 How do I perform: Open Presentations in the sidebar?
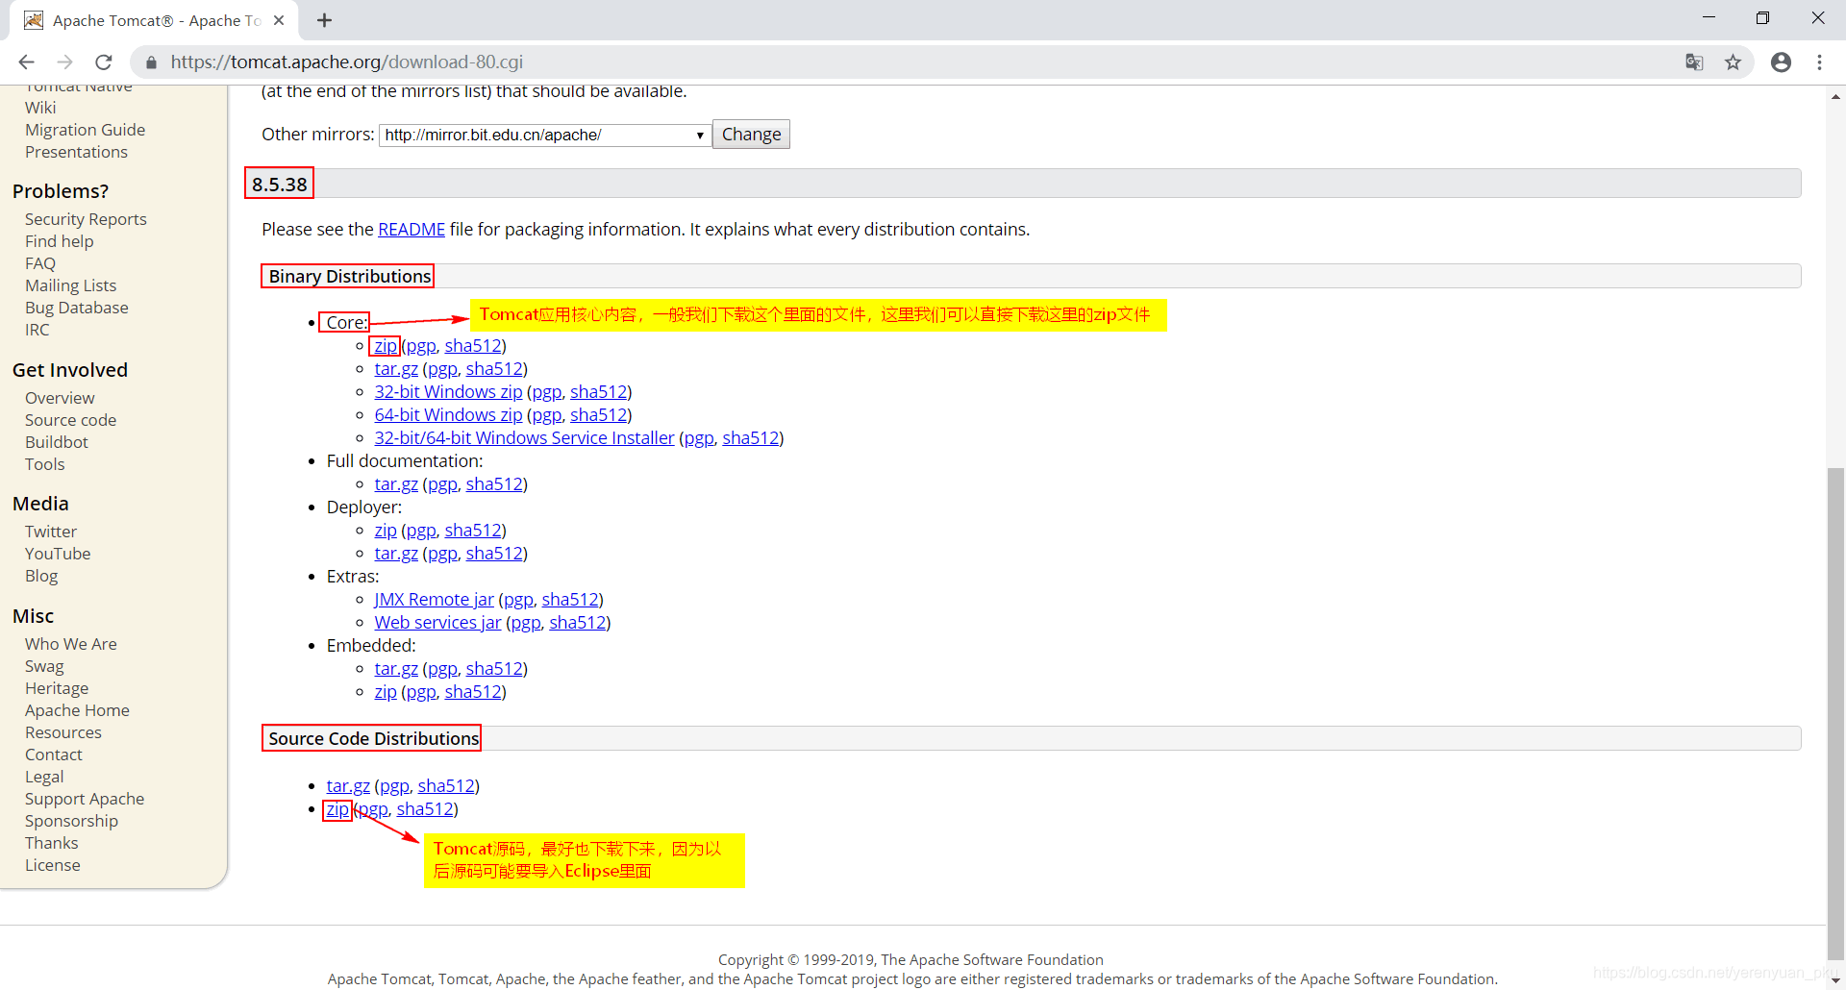pos(76,152)
